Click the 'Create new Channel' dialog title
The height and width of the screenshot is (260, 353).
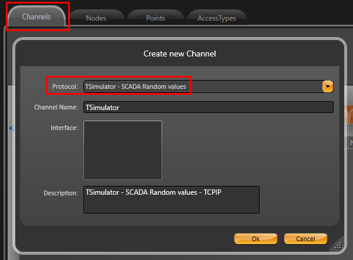(x=180, y=54)
